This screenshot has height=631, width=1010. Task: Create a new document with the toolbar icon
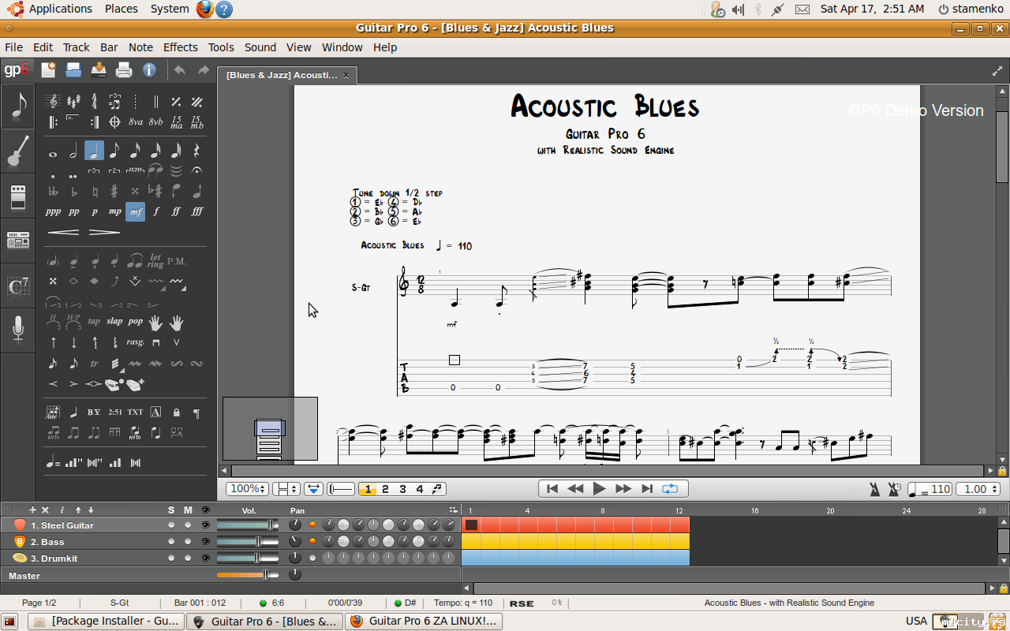49,70
